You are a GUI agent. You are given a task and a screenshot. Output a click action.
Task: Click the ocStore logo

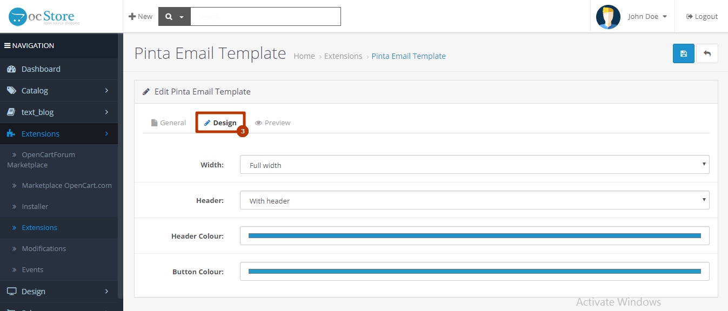pyautogui.click(x=44, y=17)
